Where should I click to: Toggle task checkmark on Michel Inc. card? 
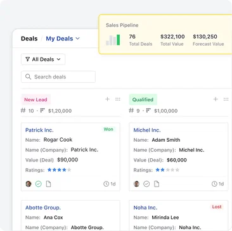tap(146, 184)
